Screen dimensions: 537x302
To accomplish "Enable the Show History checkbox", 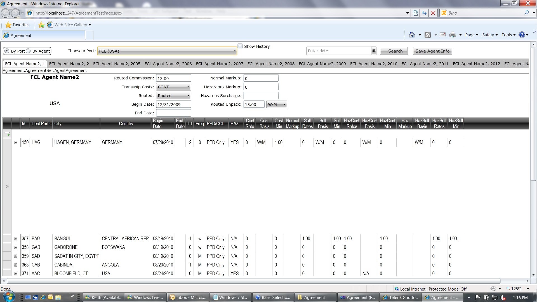I will tap(240, 46).
